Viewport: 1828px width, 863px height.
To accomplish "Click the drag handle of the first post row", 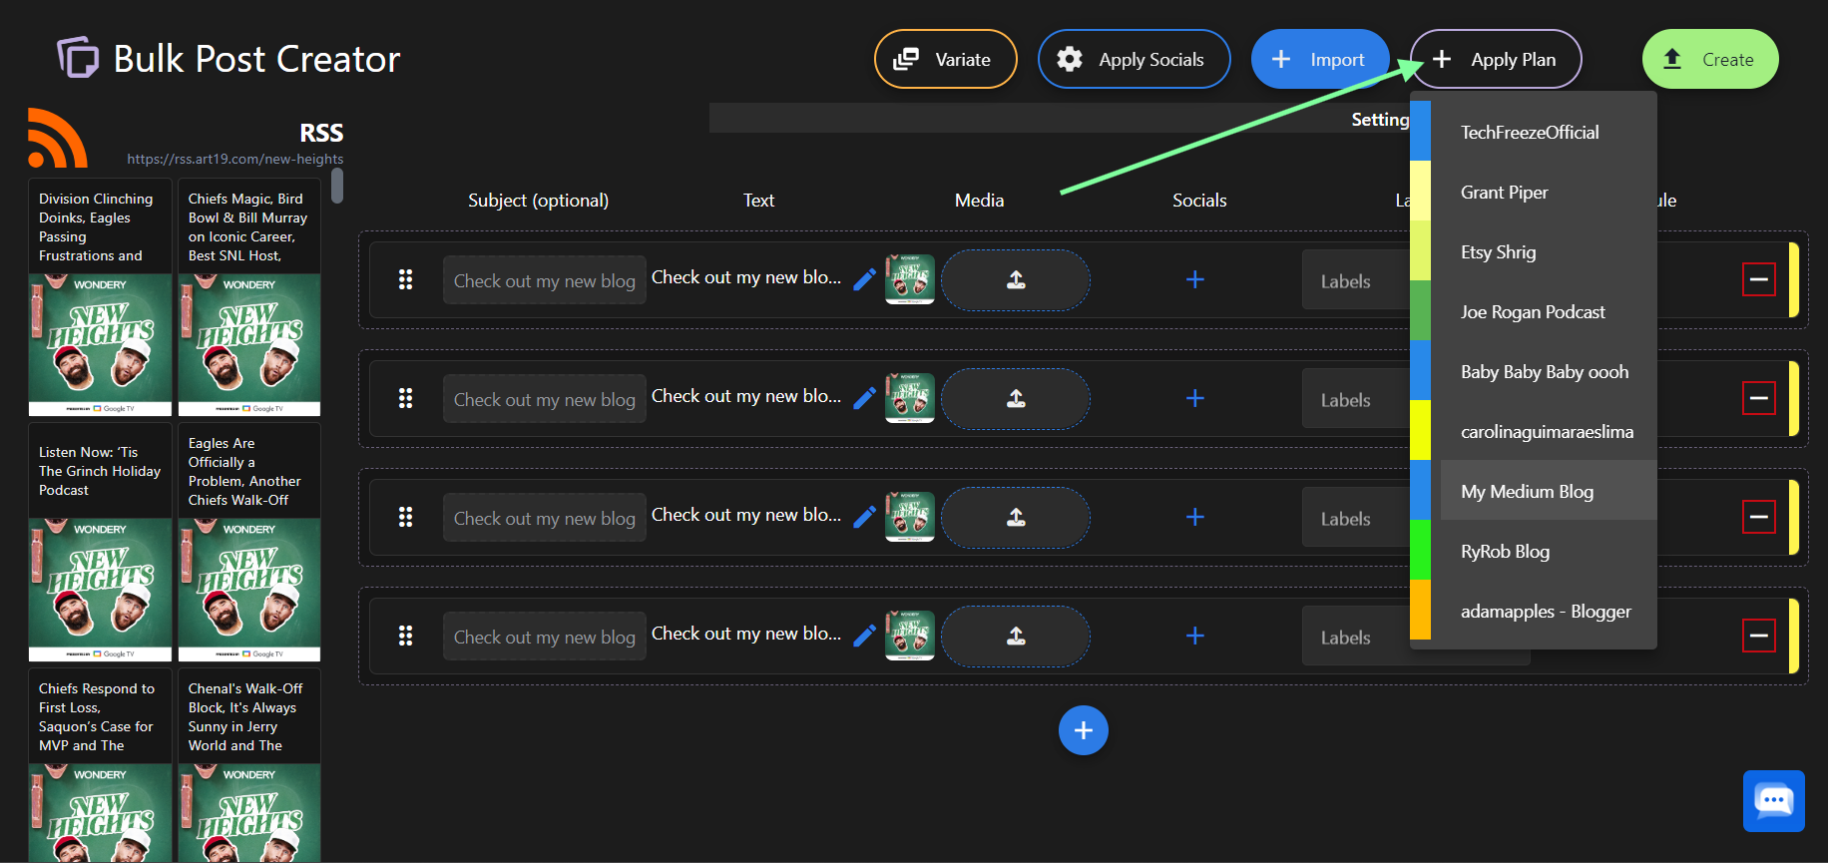I will point(405,279).
